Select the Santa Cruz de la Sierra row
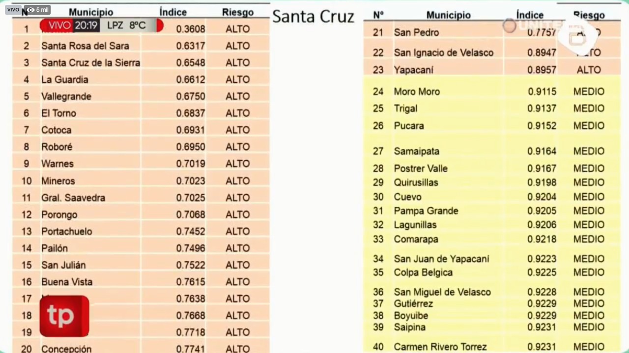 click(x=141, y=63)
